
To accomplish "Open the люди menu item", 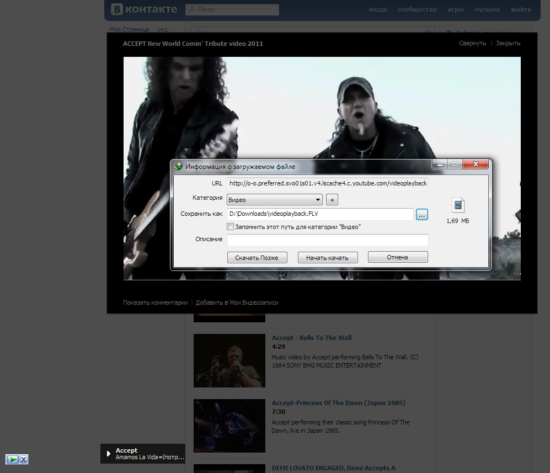I will pos(377,9).
